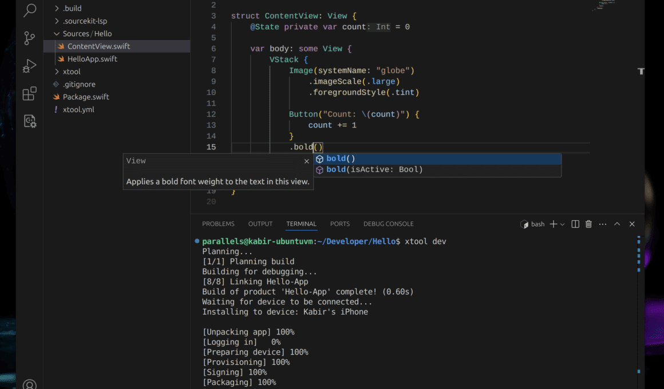Click the Int type inlay hint
This screenshot has width=664, height=389.
(x=380, y=27)
